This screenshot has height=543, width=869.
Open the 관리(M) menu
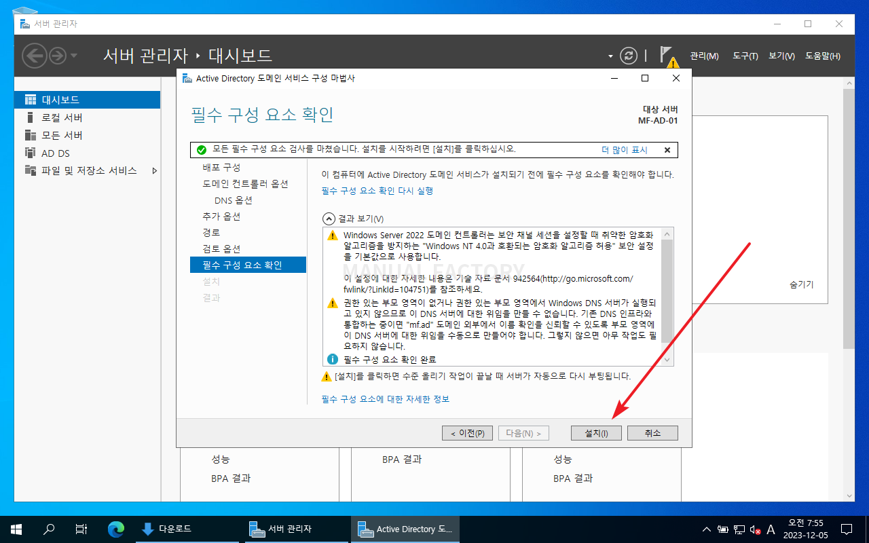[704, 56]
